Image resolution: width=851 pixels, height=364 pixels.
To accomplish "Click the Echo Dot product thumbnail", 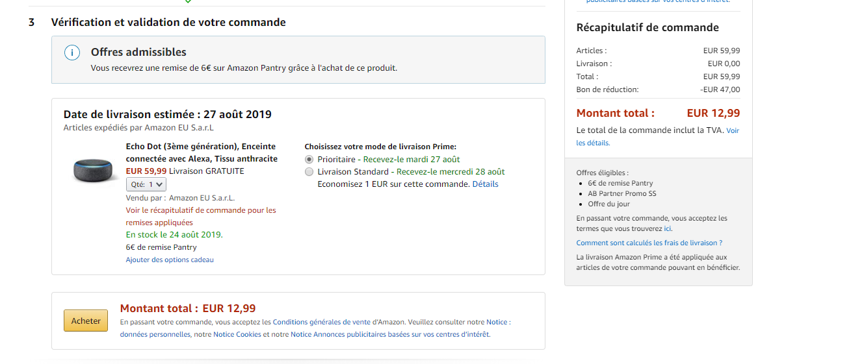I will [x=92, y=170].
